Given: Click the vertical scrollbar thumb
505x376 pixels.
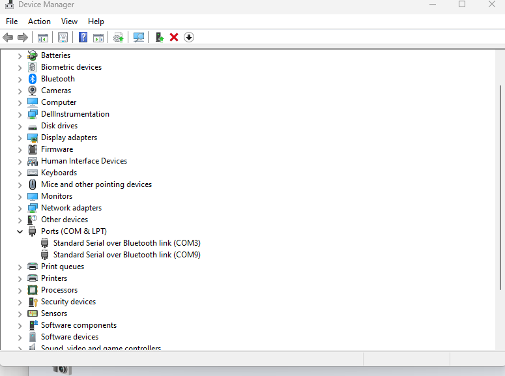Looking at the screenshot, I should 500,188.
